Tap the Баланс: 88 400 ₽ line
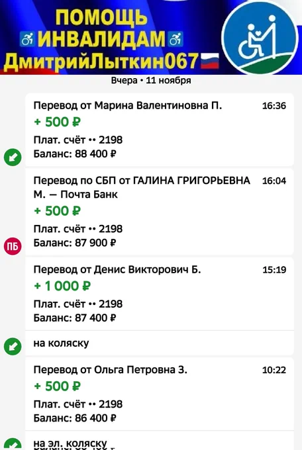Viewport: 302px width, 450px height. pos(75,154)
